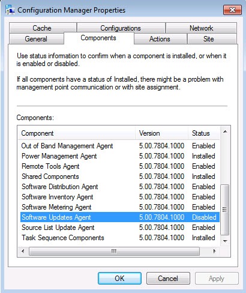Screen dimensions: 246x293
Task: Click the Status column header
Action: click(204, 133)
